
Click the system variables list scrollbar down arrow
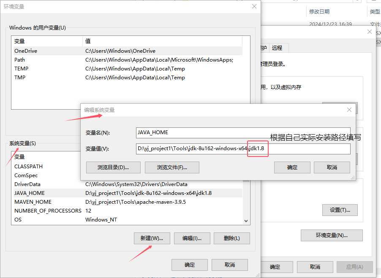coord(245,221)
